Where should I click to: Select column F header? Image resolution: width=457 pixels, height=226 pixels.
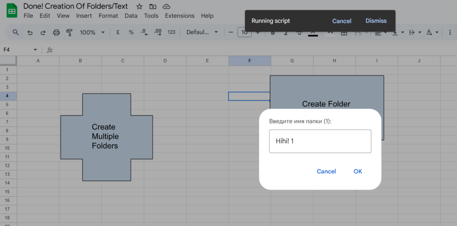point(250,61)
